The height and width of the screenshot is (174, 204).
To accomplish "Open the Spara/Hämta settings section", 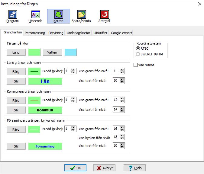I will [x=81, y=16].
